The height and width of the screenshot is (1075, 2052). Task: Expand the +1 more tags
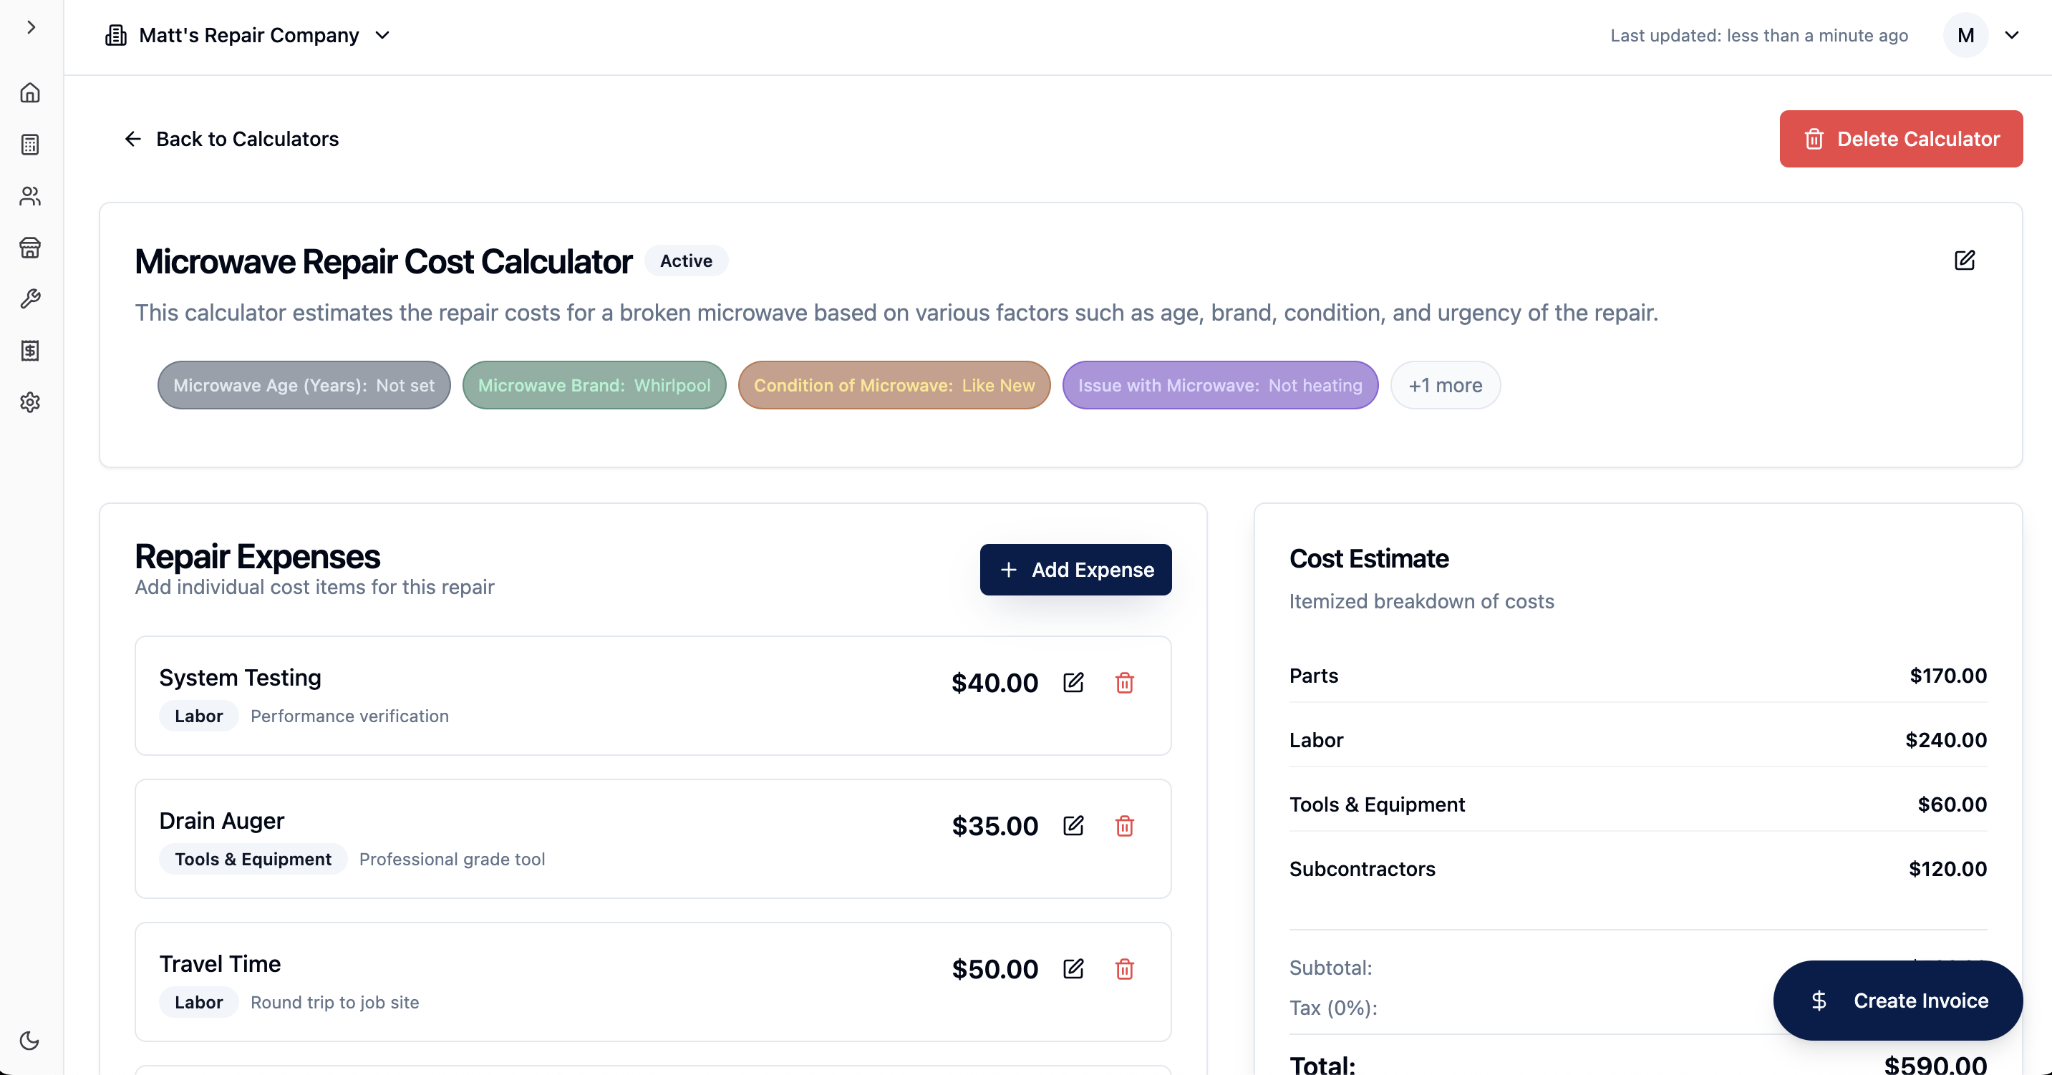(x=1445, y=385)
